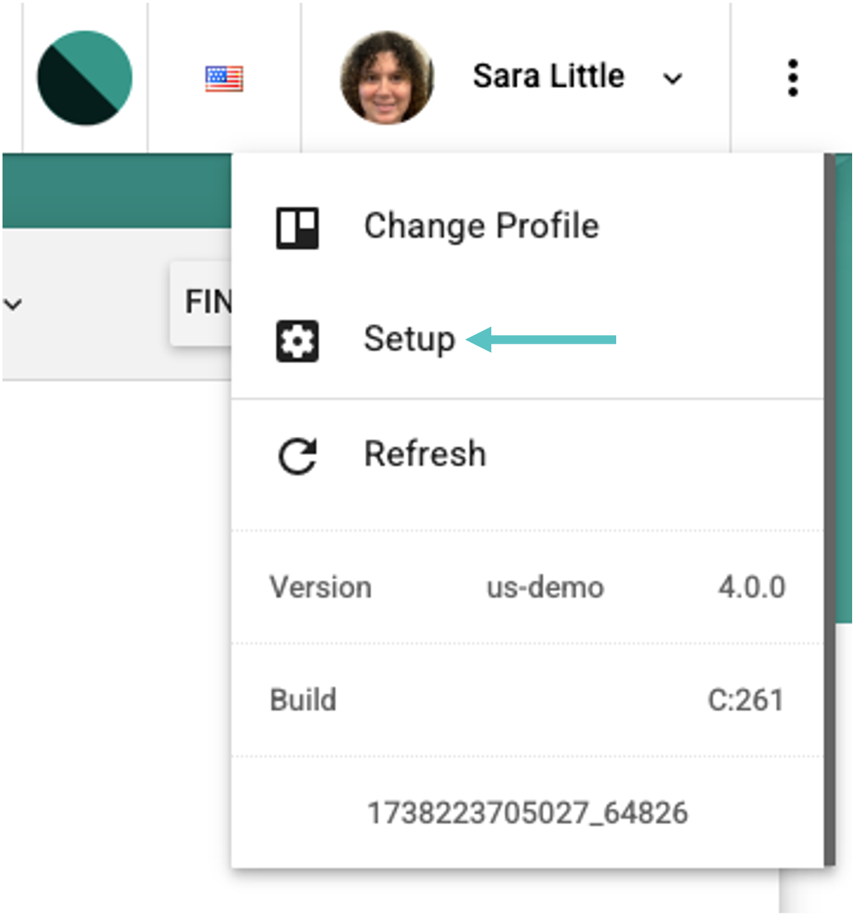Image resolution: width=854 pixels, height=914 pixels.
Task: Click the Build label row
Action: (527, 700)
